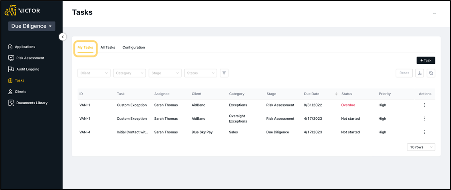Open the advanced filter icon button

224,73
